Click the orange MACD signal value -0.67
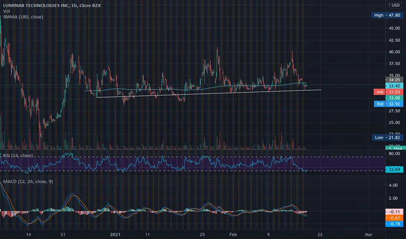 (x=394, y=218)
